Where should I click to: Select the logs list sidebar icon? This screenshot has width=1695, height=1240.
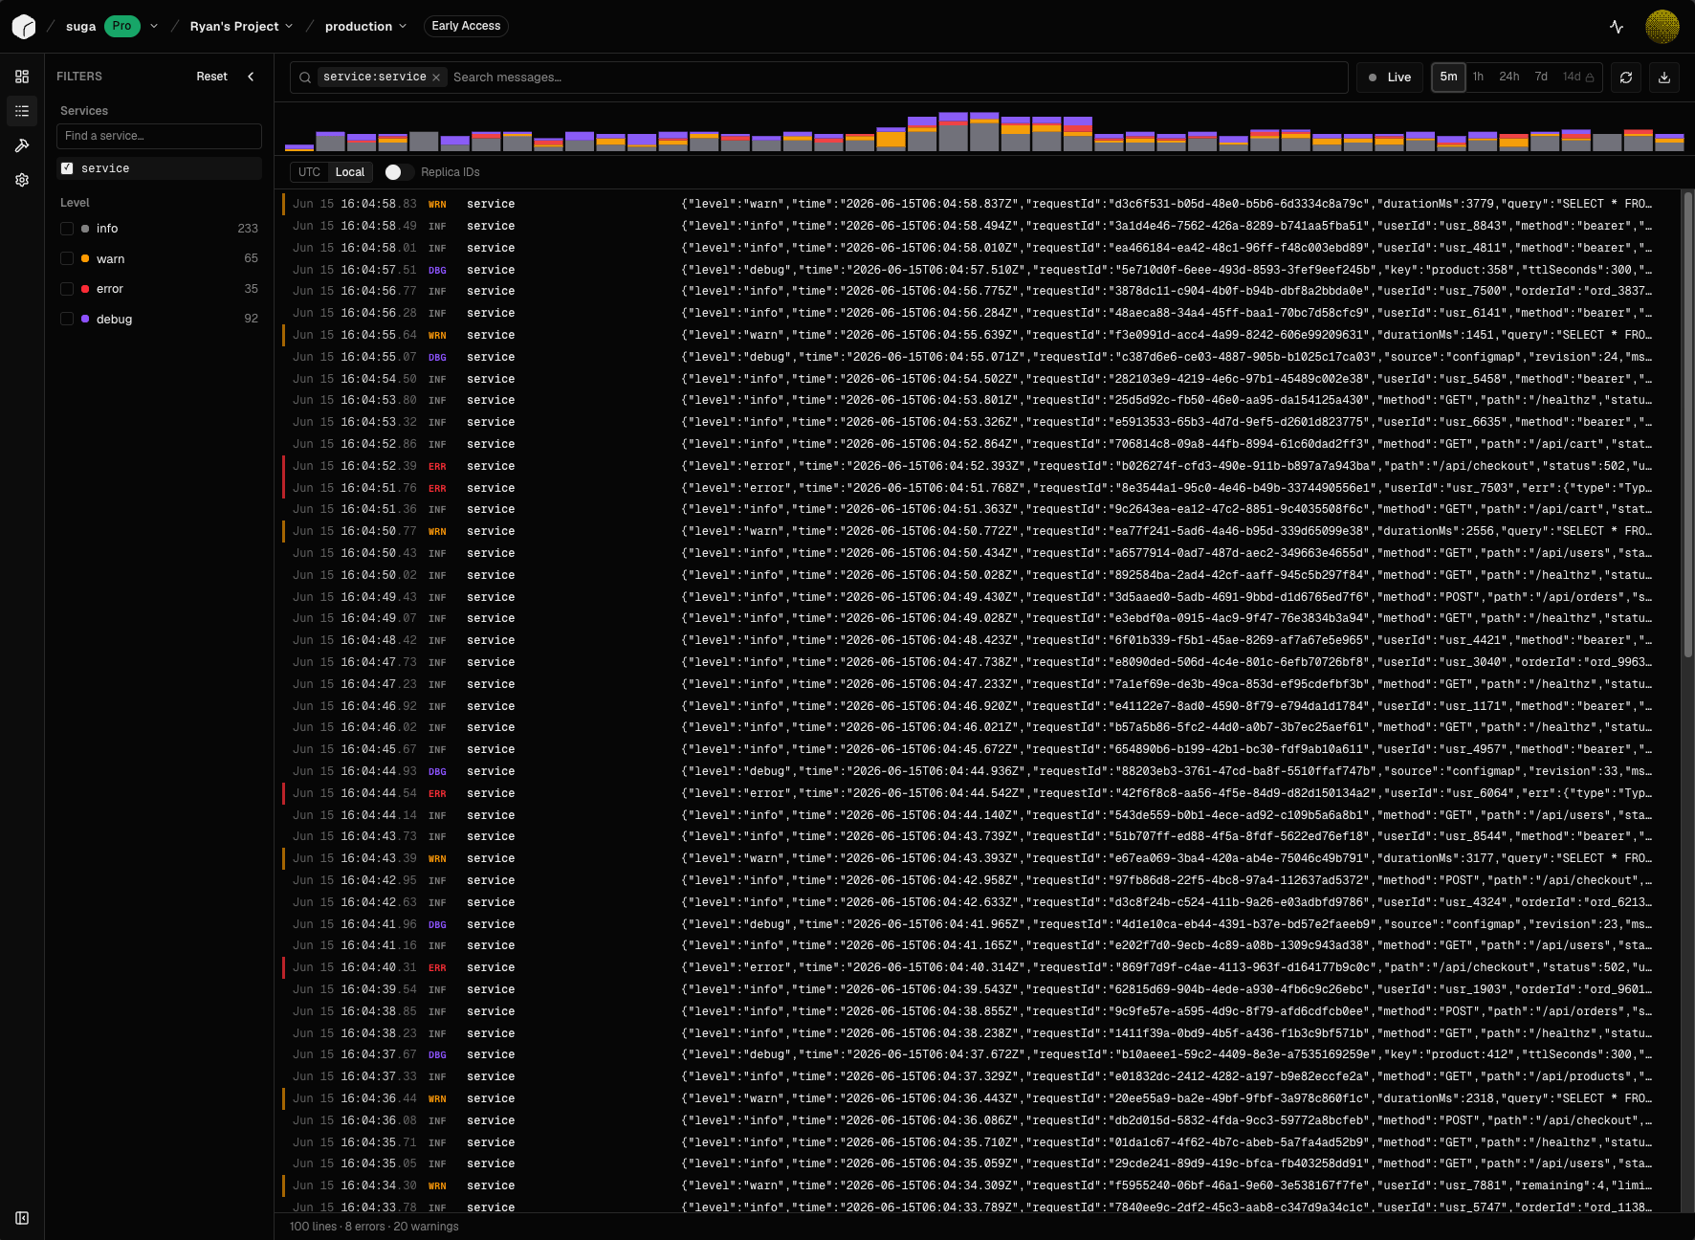pyautogui.click(x=22, y=111)
